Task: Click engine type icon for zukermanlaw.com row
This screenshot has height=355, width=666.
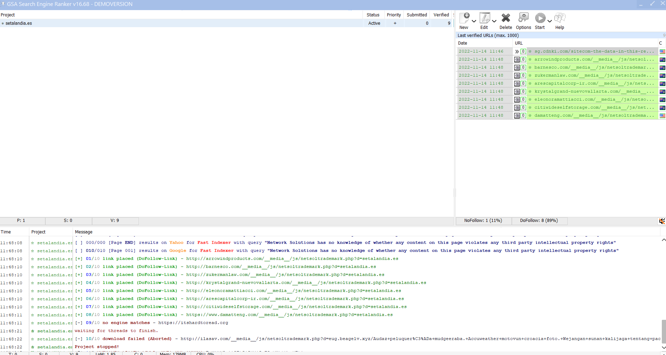Action: click(517, 76)
